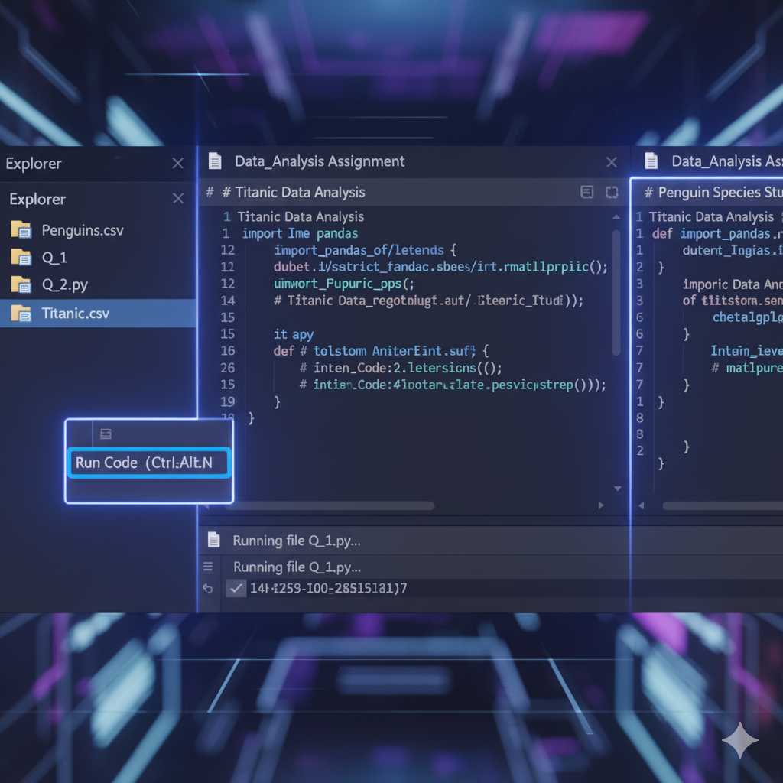Screen dimensions: 783x783
Task: Click the horizontal scrollbar right arrow
Action: [x=600, y=506]
